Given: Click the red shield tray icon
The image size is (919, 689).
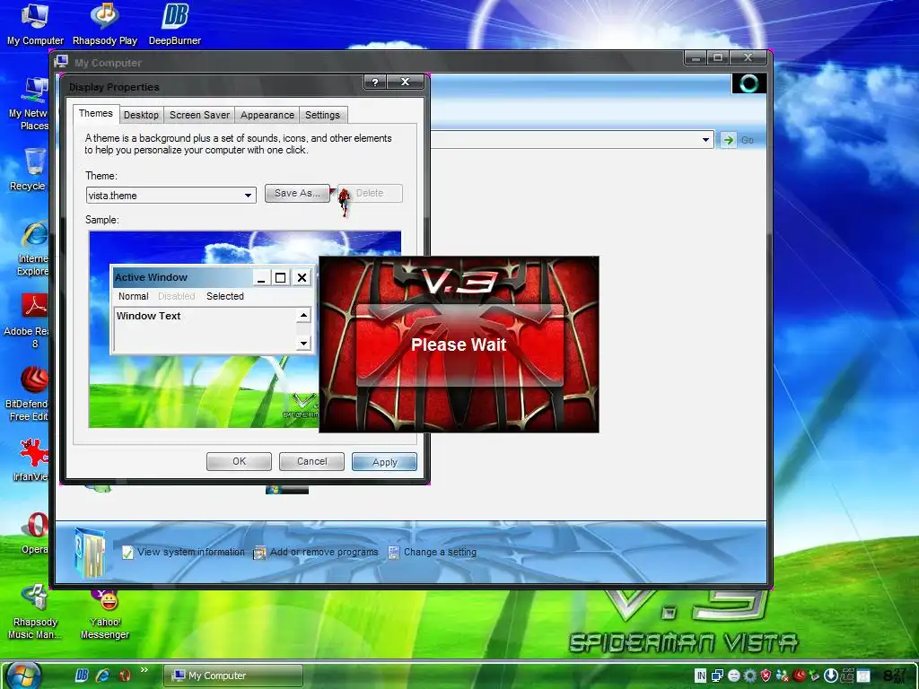Looking at the screenshot, I should click(x=766, y=676).
